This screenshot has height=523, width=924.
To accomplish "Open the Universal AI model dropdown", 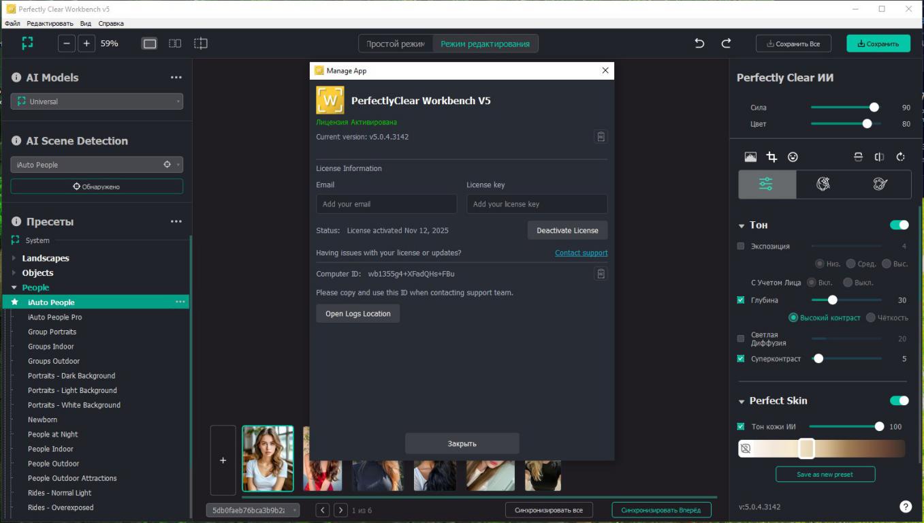I will 97,101.
